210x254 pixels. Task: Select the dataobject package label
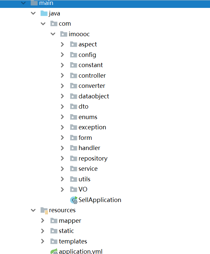94,96
